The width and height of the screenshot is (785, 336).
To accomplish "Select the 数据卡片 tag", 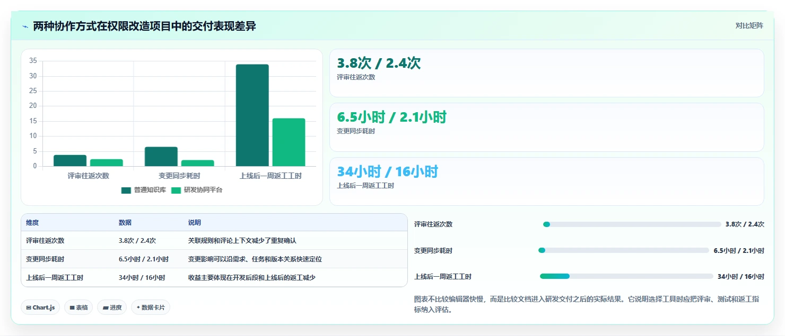I will pos(151,307).
